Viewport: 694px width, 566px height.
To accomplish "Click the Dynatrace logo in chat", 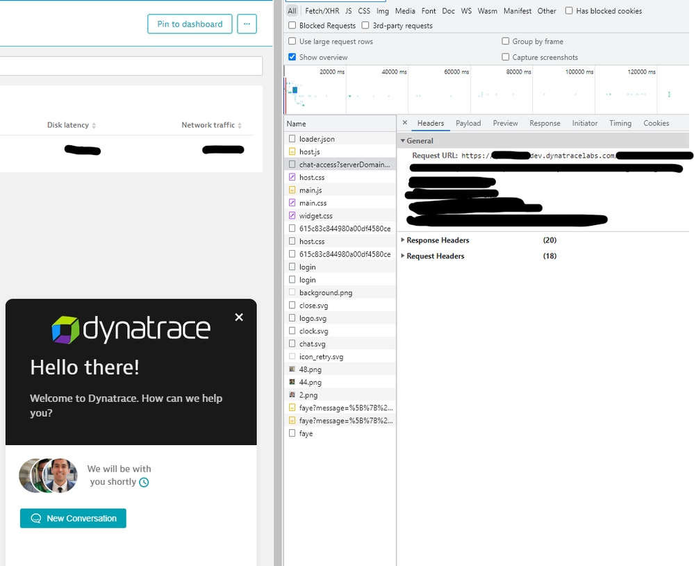I will (131, 329).
